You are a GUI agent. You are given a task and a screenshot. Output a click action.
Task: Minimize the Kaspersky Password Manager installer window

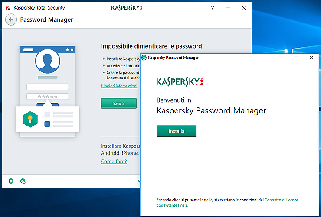(282, 58)
